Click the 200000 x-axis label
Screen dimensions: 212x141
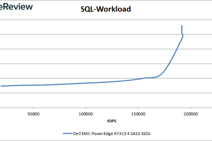(191, 114)
